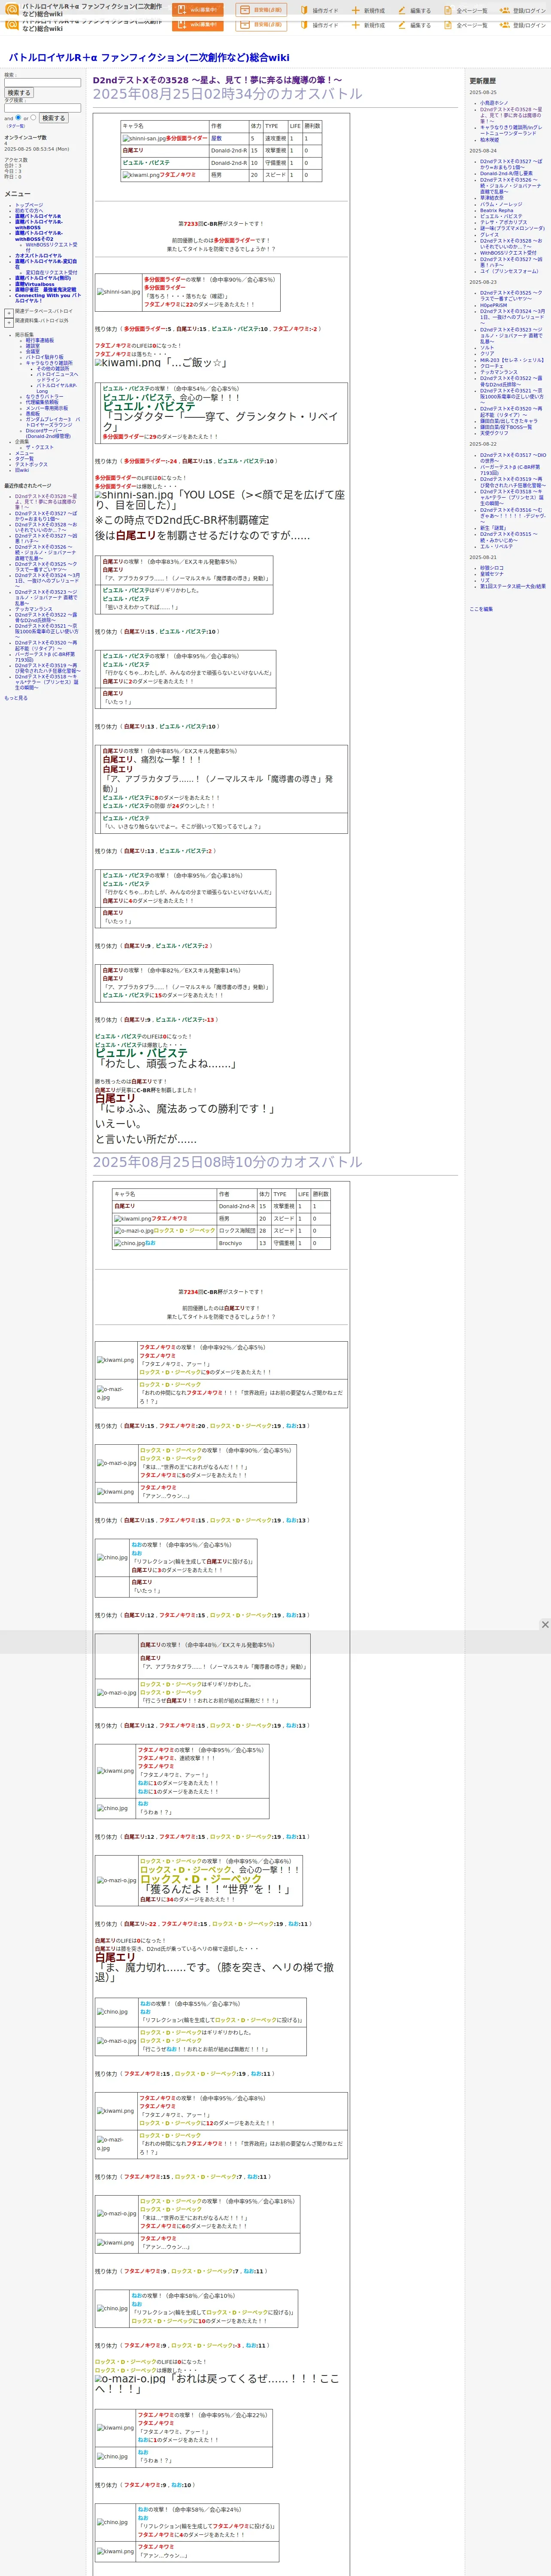The width and height of the screenshot is (551, 2576).
Task: Open 柏木咲姫 in 更新履歴
Action: pyautogui.click(x=489, y=140)
